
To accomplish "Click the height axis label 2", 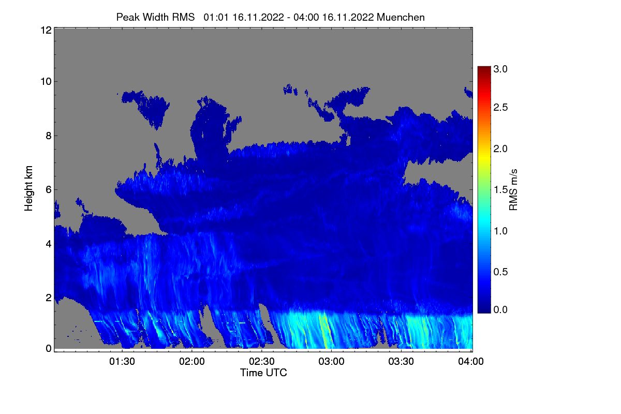I will point(48,297).
